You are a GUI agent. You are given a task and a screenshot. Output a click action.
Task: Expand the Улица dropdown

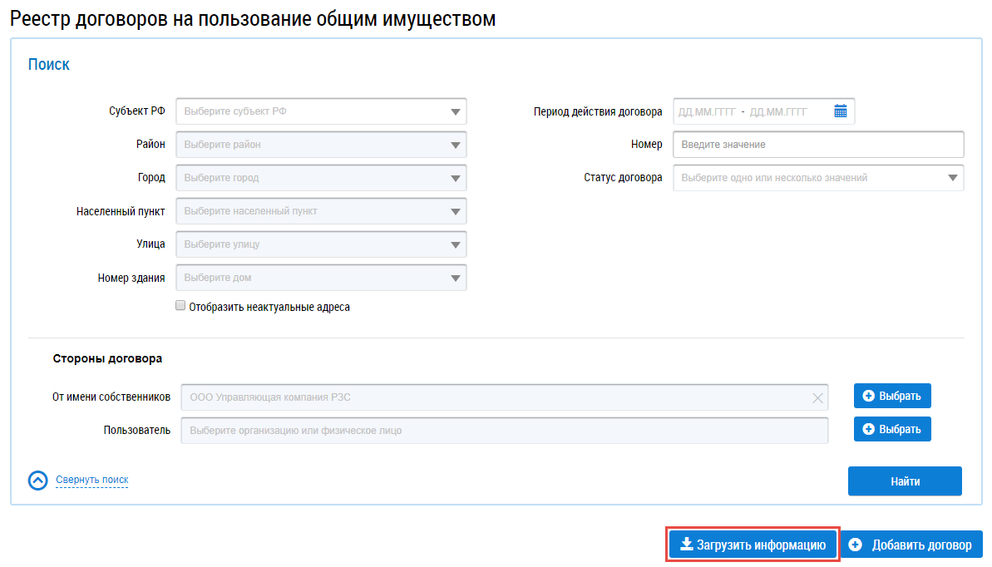tap(322, 244)
